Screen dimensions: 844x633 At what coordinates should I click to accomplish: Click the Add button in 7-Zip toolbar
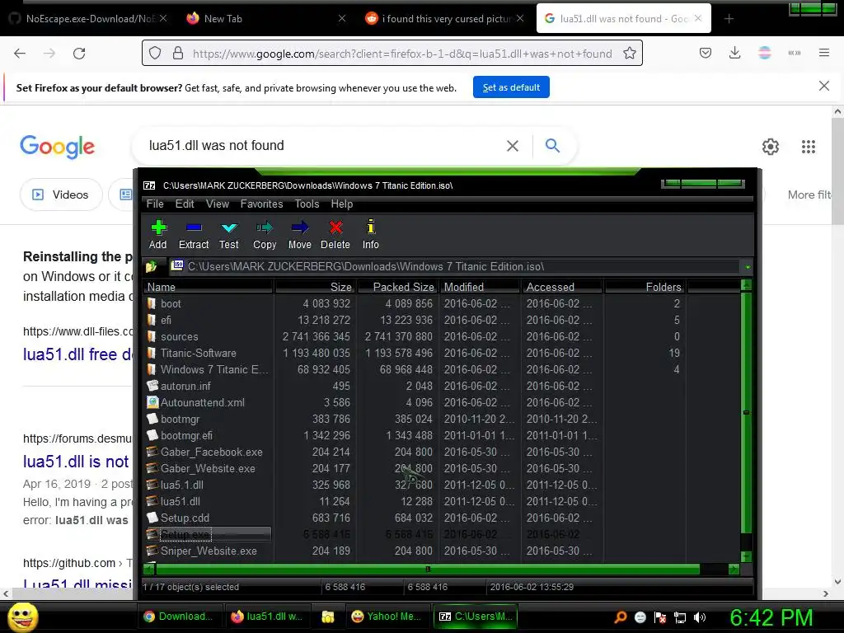pos(157,235)
